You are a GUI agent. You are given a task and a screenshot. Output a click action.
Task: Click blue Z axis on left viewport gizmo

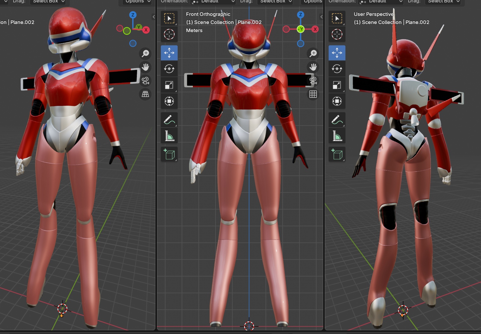(x=133, y=15)
